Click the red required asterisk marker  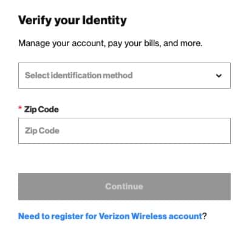coord(20,107)
